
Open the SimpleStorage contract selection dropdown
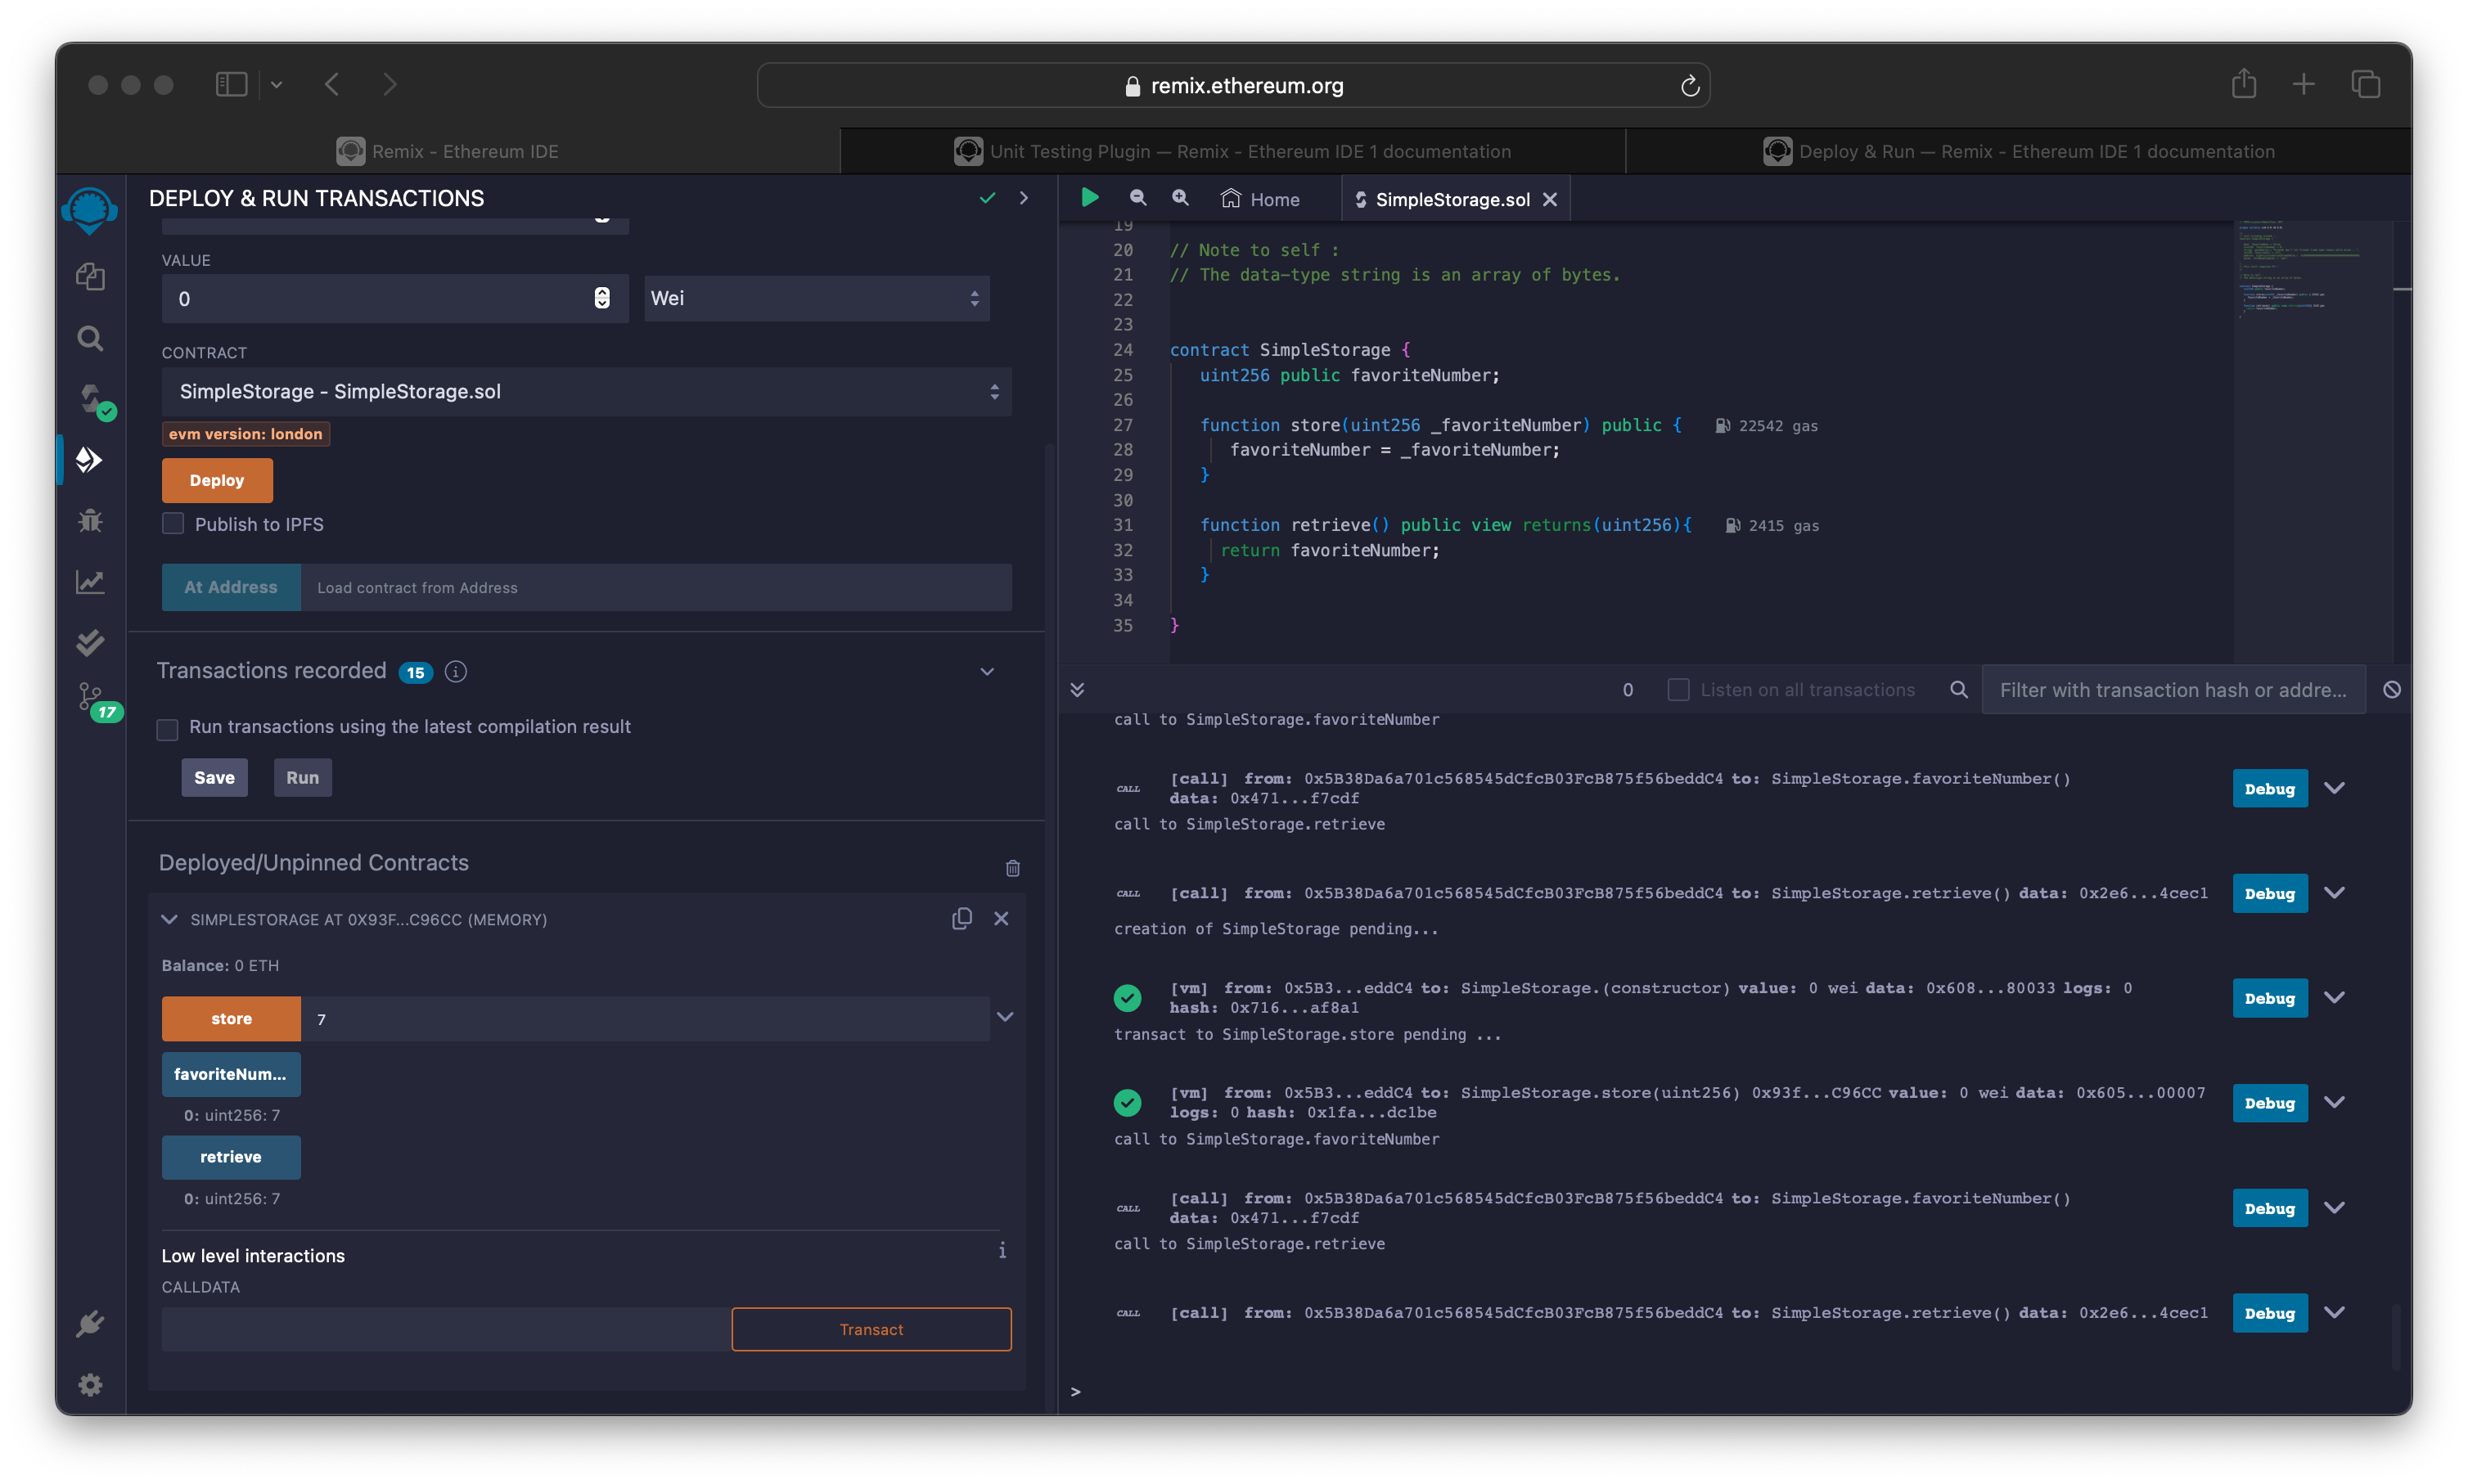tap(586, 392)
